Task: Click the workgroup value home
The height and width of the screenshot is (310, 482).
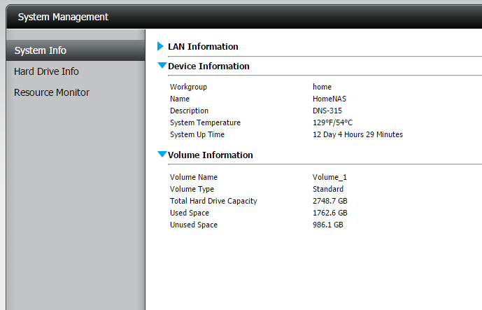Action: (x=322, y=87)
